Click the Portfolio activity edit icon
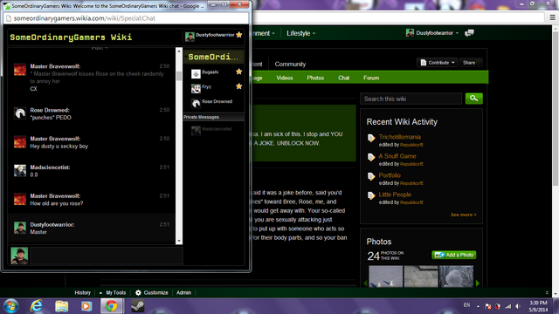Viewport: 559px width, 314px height. click(x=371, y=176)
